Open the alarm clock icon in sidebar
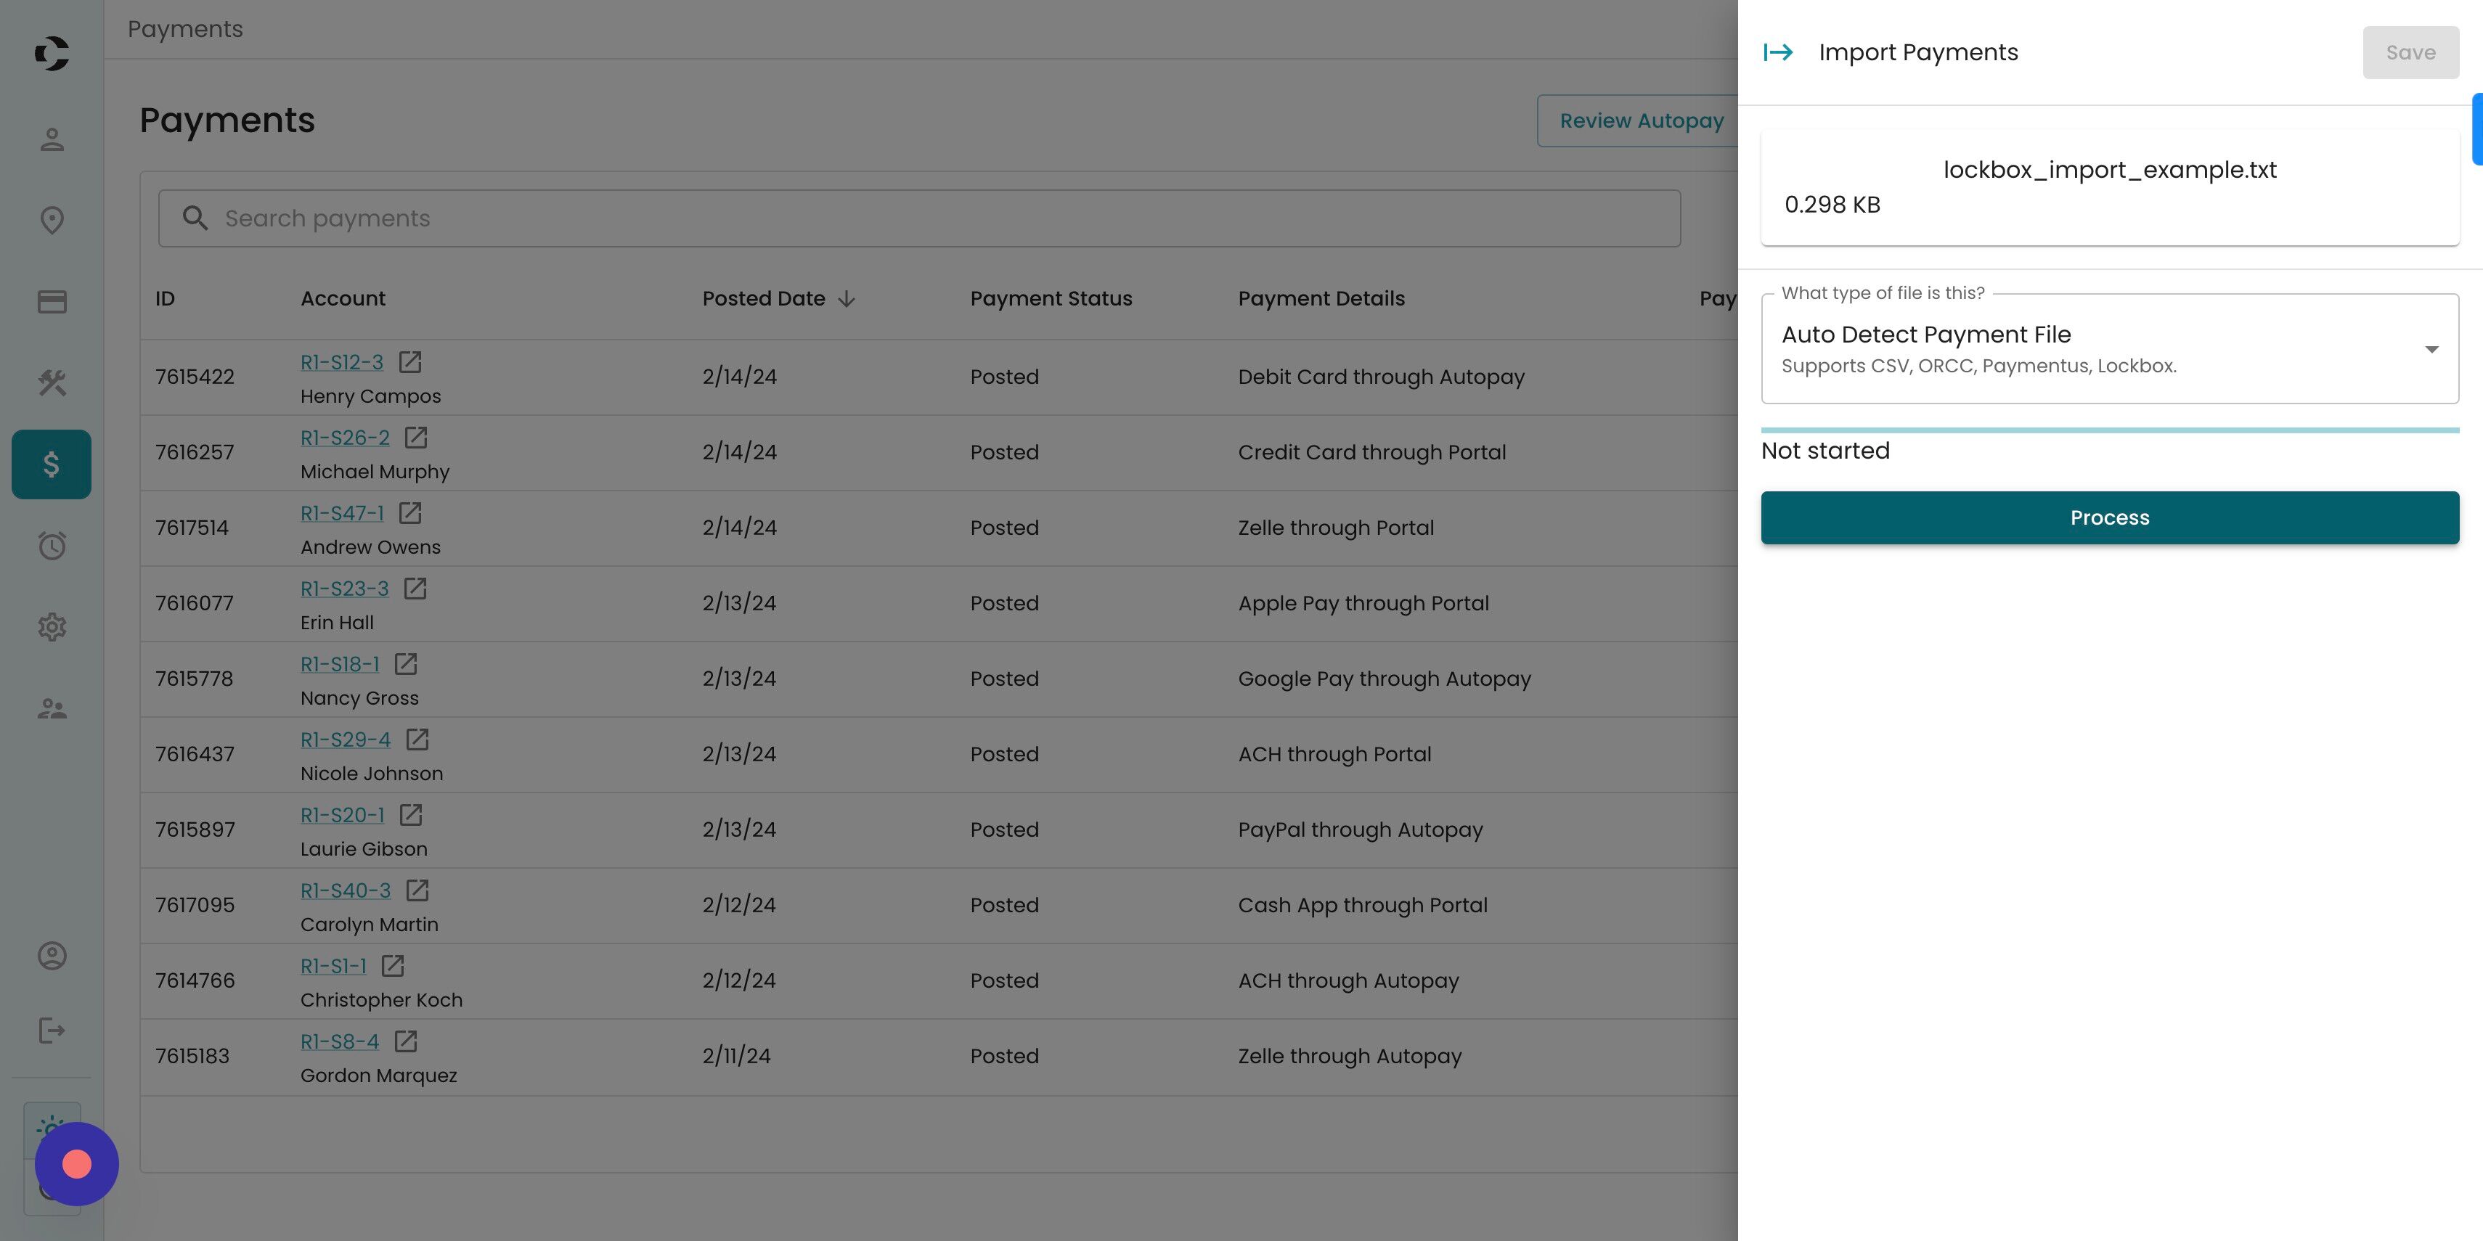2483x1241 pixels. click(x=52, y=546)
